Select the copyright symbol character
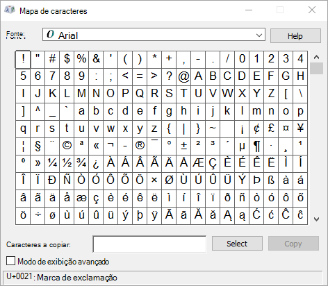 [67, 146]
